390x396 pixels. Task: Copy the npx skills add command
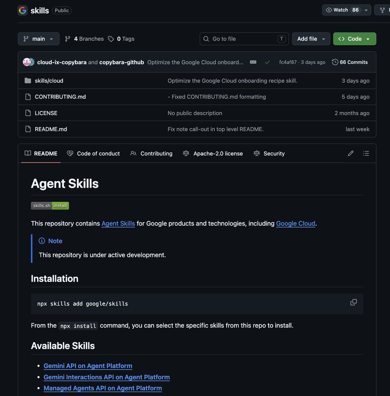[x=353, y=302]
